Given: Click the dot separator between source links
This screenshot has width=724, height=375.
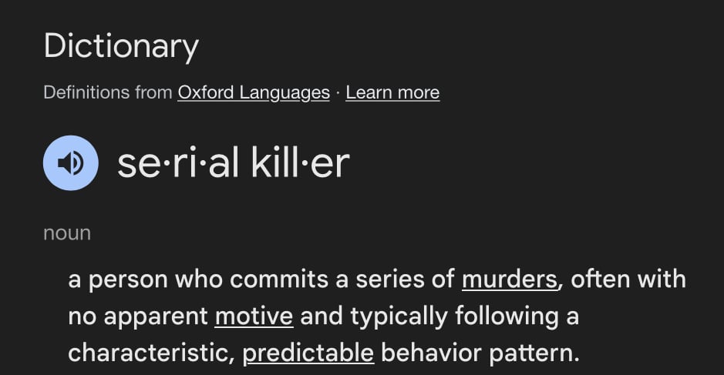Looking at the screenshot, I should (x=338, y=92).
